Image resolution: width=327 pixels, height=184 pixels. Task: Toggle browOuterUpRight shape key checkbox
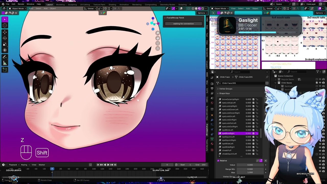(x=253, y=99)
